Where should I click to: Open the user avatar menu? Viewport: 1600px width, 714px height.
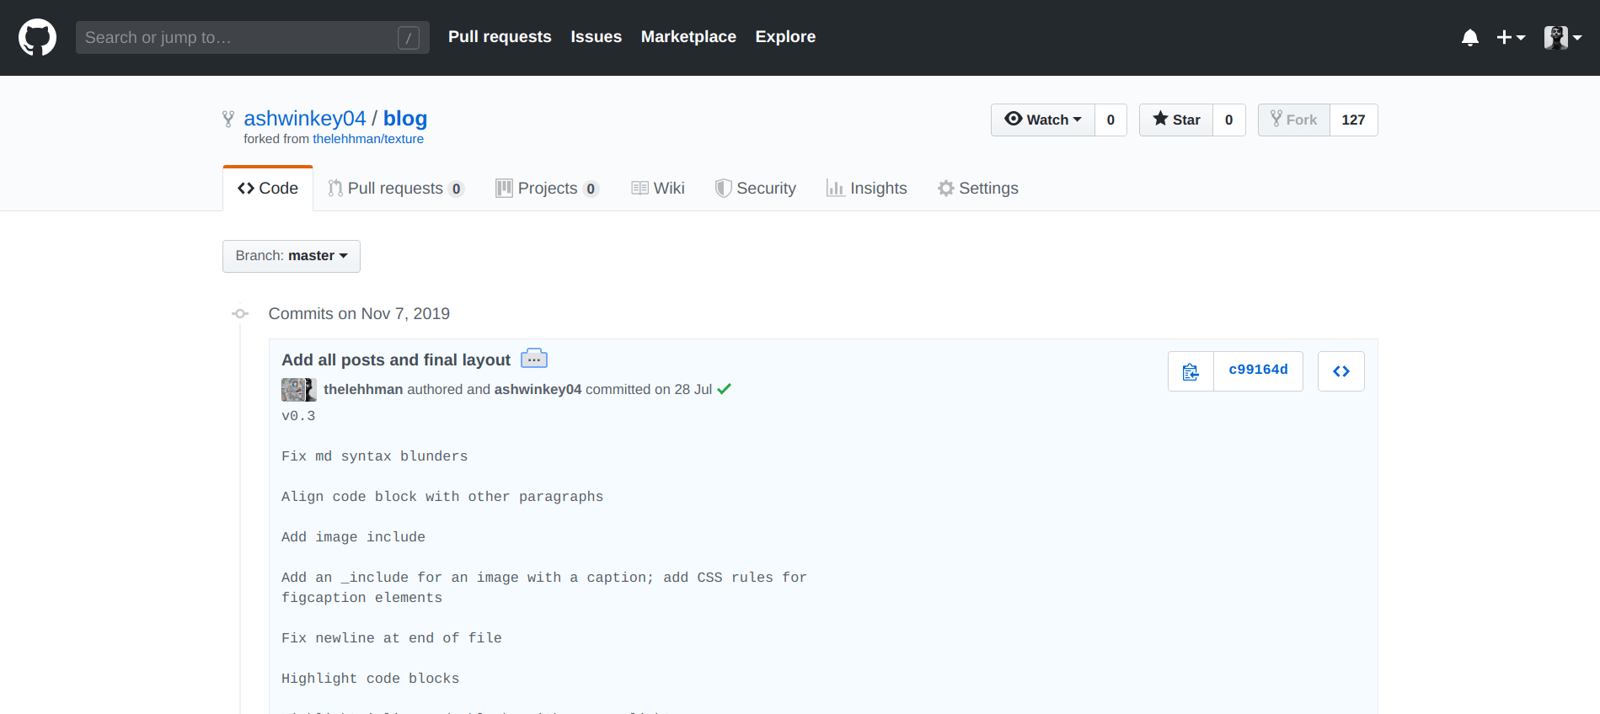tap(1563, 38)
